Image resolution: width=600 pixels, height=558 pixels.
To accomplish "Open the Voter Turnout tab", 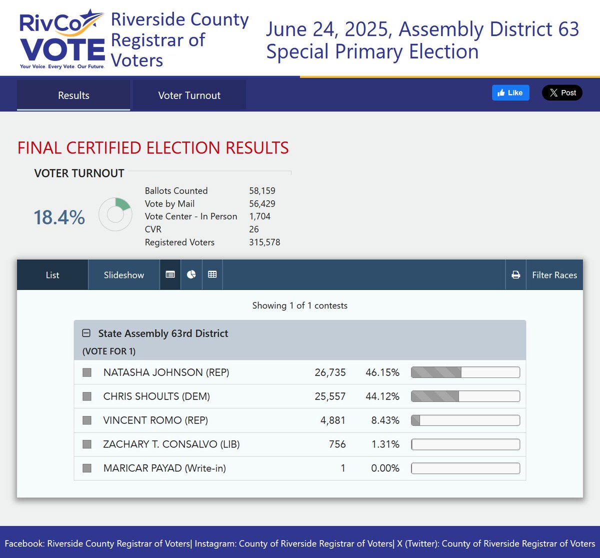I will 189,95.
